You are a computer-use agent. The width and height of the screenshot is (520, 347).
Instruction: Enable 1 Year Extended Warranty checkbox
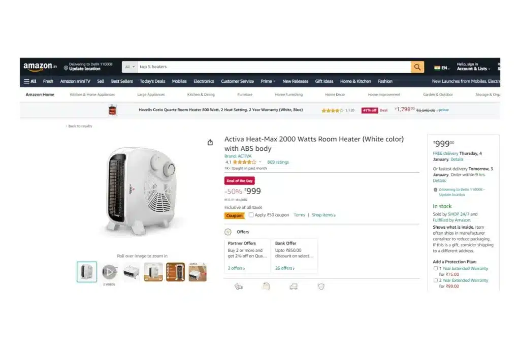(435, 268)
